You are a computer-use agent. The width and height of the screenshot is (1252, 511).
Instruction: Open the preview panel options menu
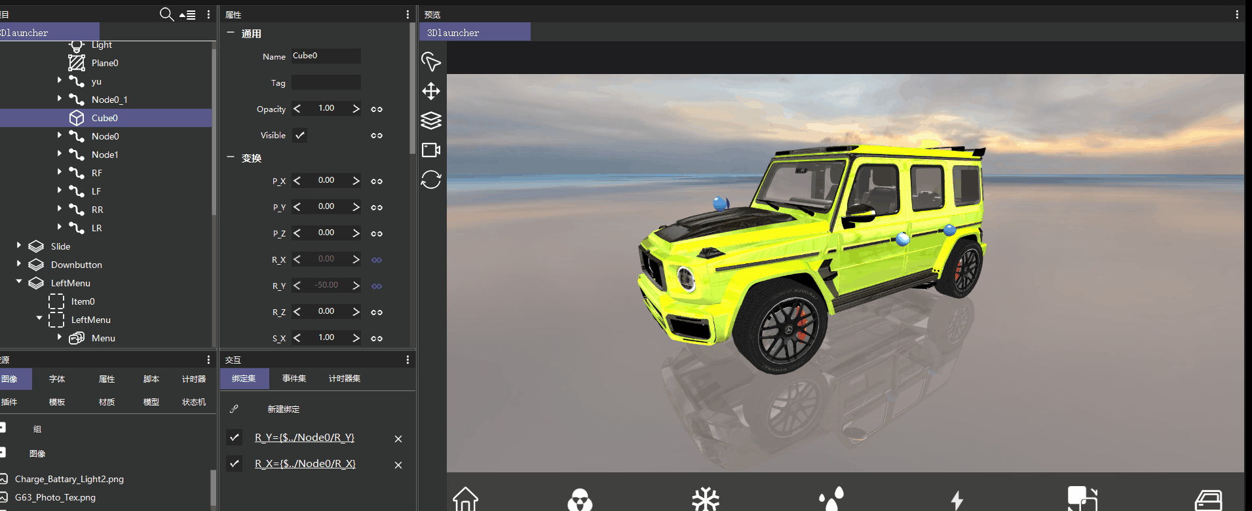[x=1237, y=14]
